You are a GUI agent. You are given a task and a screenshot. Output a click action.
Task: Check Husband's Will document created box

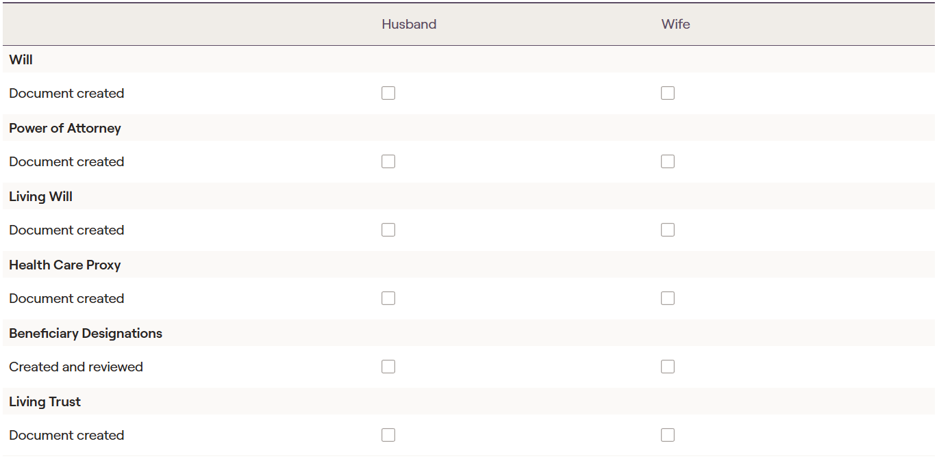point(388,93)
